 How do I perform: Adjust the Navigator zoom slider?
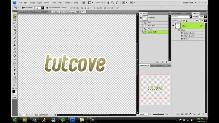pyautogui.click(x=158, y=114)
